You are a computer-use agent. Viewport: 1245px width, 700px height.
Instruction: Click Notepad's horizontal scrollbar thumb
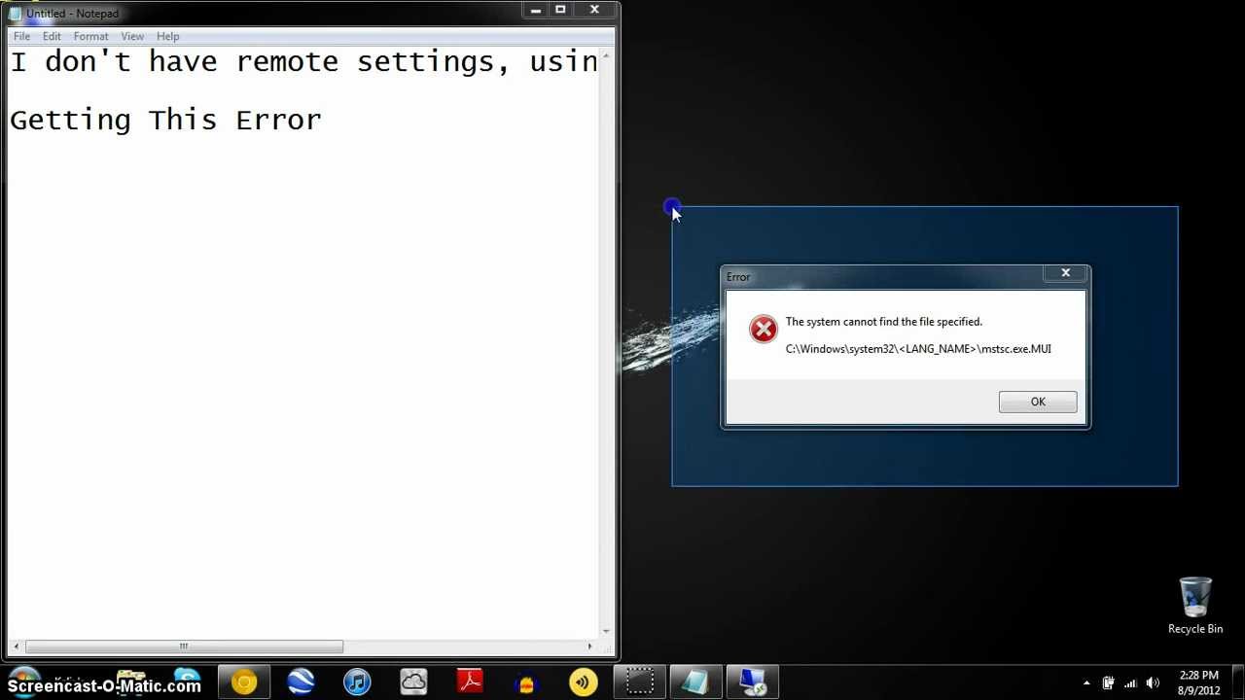[x=184, y=647]
